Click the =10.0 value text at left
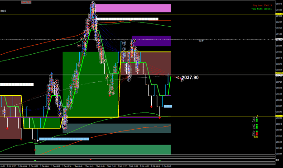Screen dimensions: 283x168 pos(3,11)
